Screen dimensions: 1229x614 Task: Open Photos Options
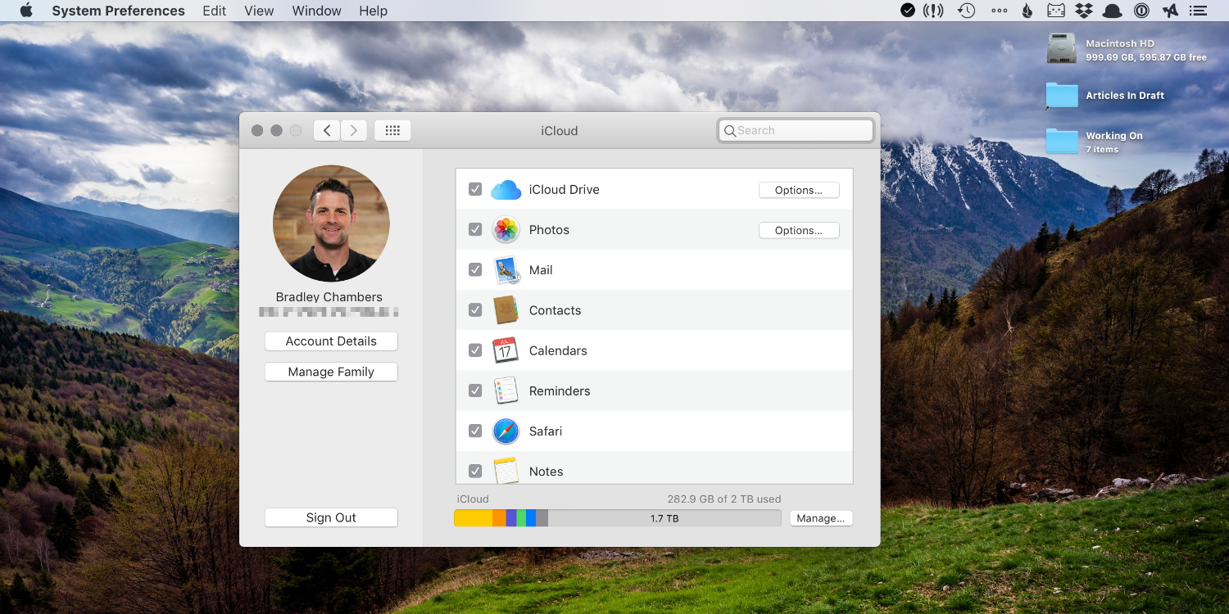pyautogui.click(x=799, y=230)
